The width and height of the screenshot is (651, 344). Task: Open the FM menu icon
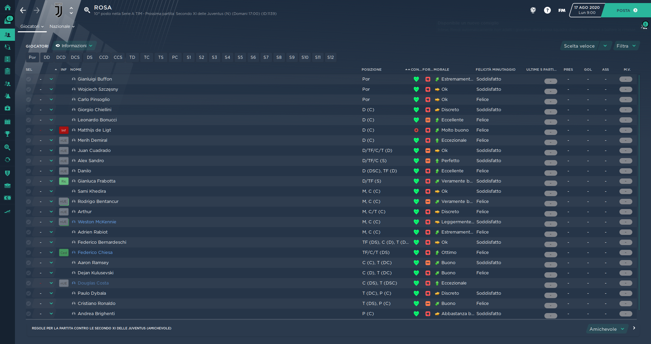tap(562, 10)
